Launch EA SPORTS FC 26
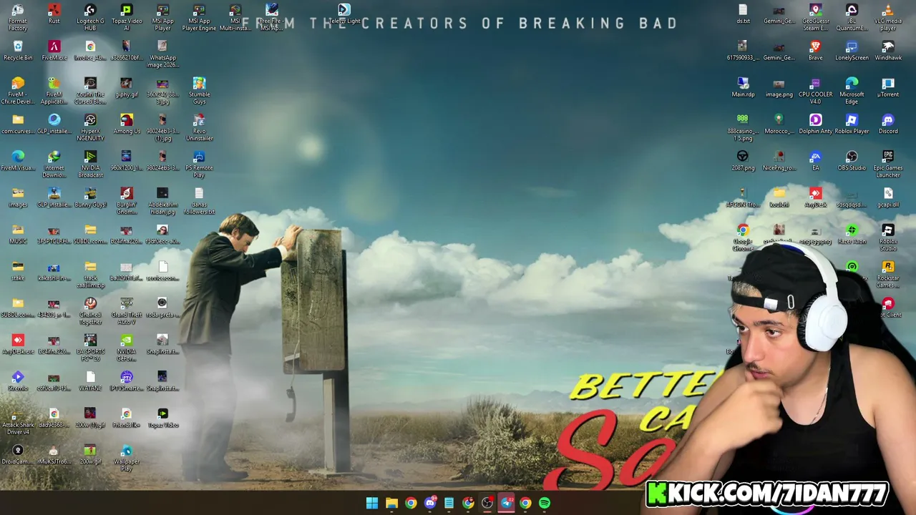916x515 pixels. tap(90, 348)
